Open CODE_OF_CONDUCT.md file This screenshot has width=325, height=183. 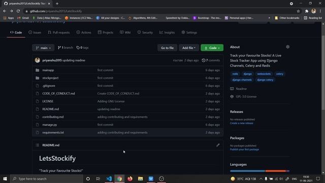pyautogui.click(x=58, y=94)
